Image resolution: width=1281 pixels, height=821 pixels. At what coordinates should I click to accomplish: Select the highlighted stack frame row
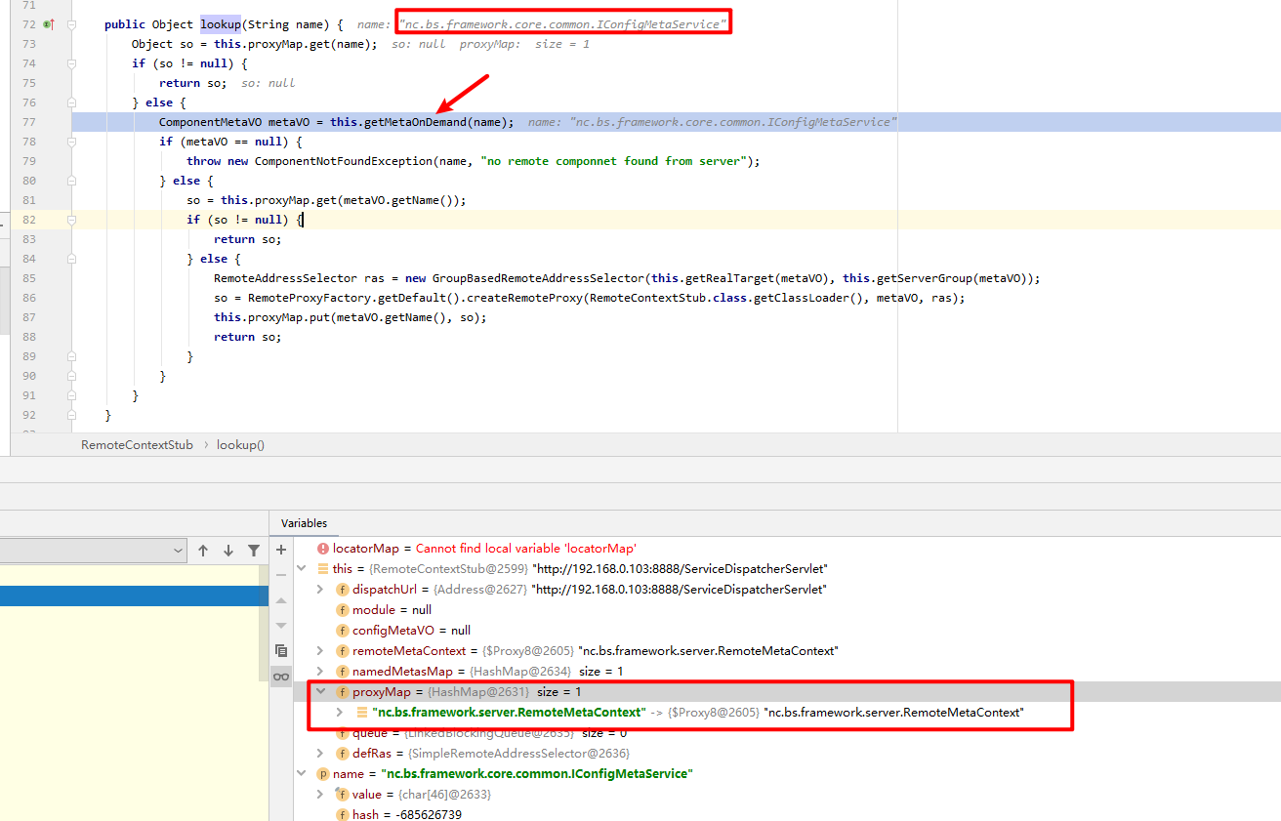tap(134, 595)
